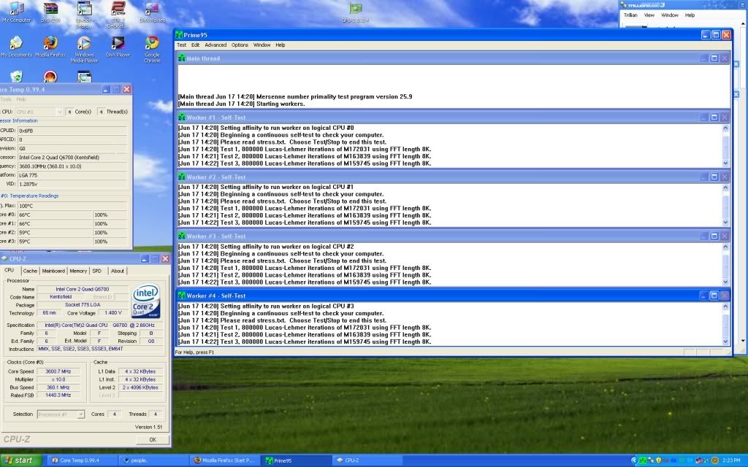Click the yellow security shield tray icon
748x467 pixels.
[x=658, y=460]
